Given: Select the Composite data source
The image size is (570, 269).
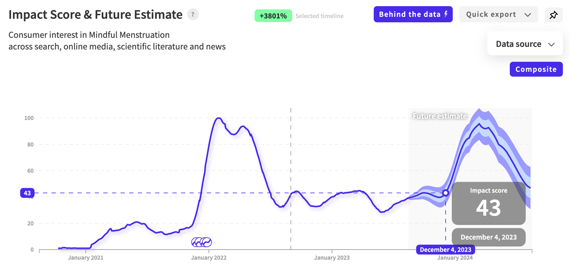Looking at the screenshot, I should (x=536, y=69).
